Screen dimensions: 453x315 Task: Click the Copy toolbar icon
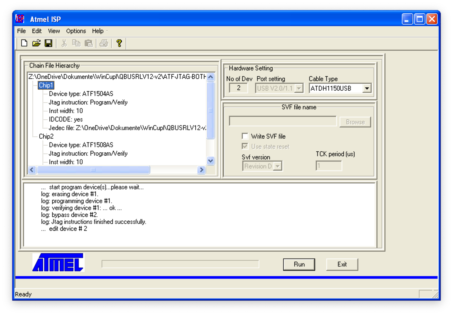76,43
